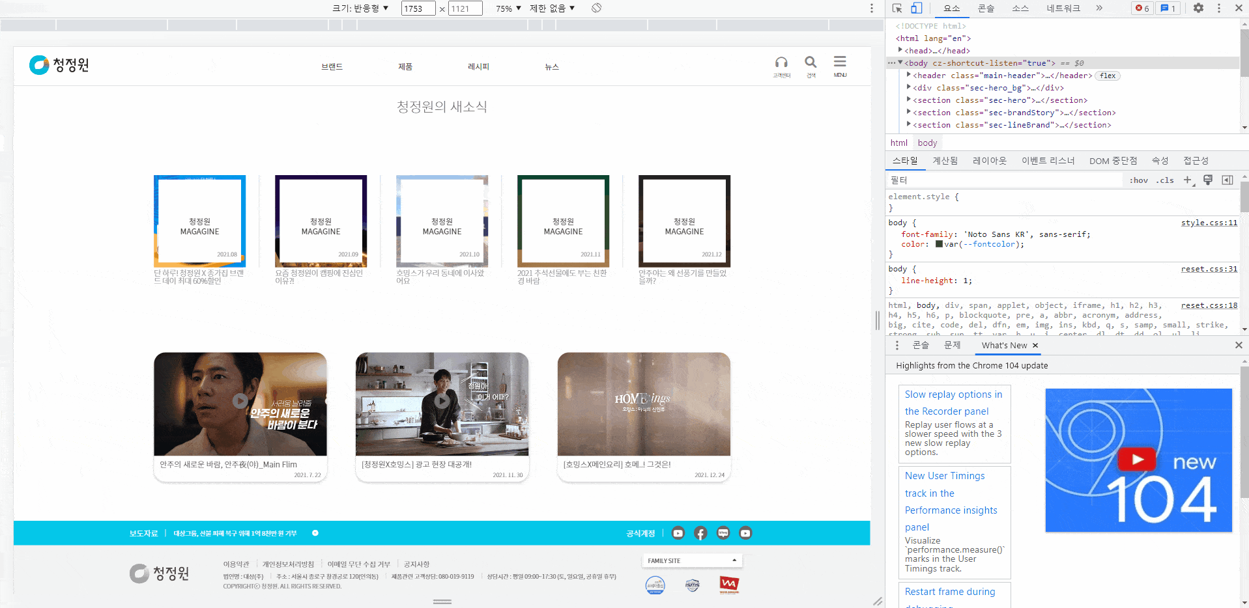Viewport: 1249px width, 608px height.
Task: Open the drawer three-dot menu next to 콘솔
Action: click(897, 345)
